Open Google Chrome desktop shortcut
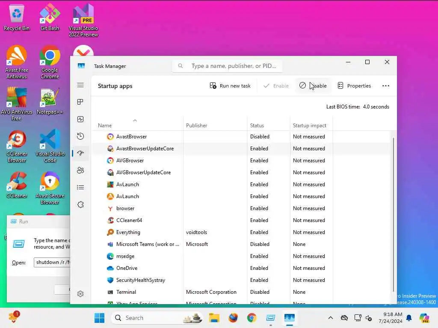 tap(50, 62)
